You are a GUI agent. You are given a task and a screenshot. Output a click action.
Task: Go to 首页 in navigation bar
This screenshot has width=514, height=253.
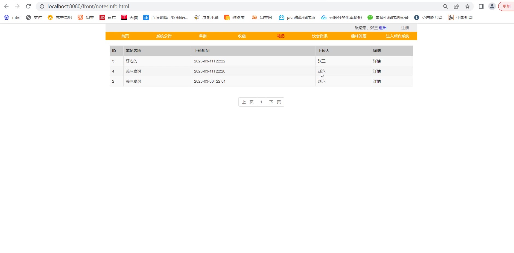pyautogui.click(x=125, y=36)
